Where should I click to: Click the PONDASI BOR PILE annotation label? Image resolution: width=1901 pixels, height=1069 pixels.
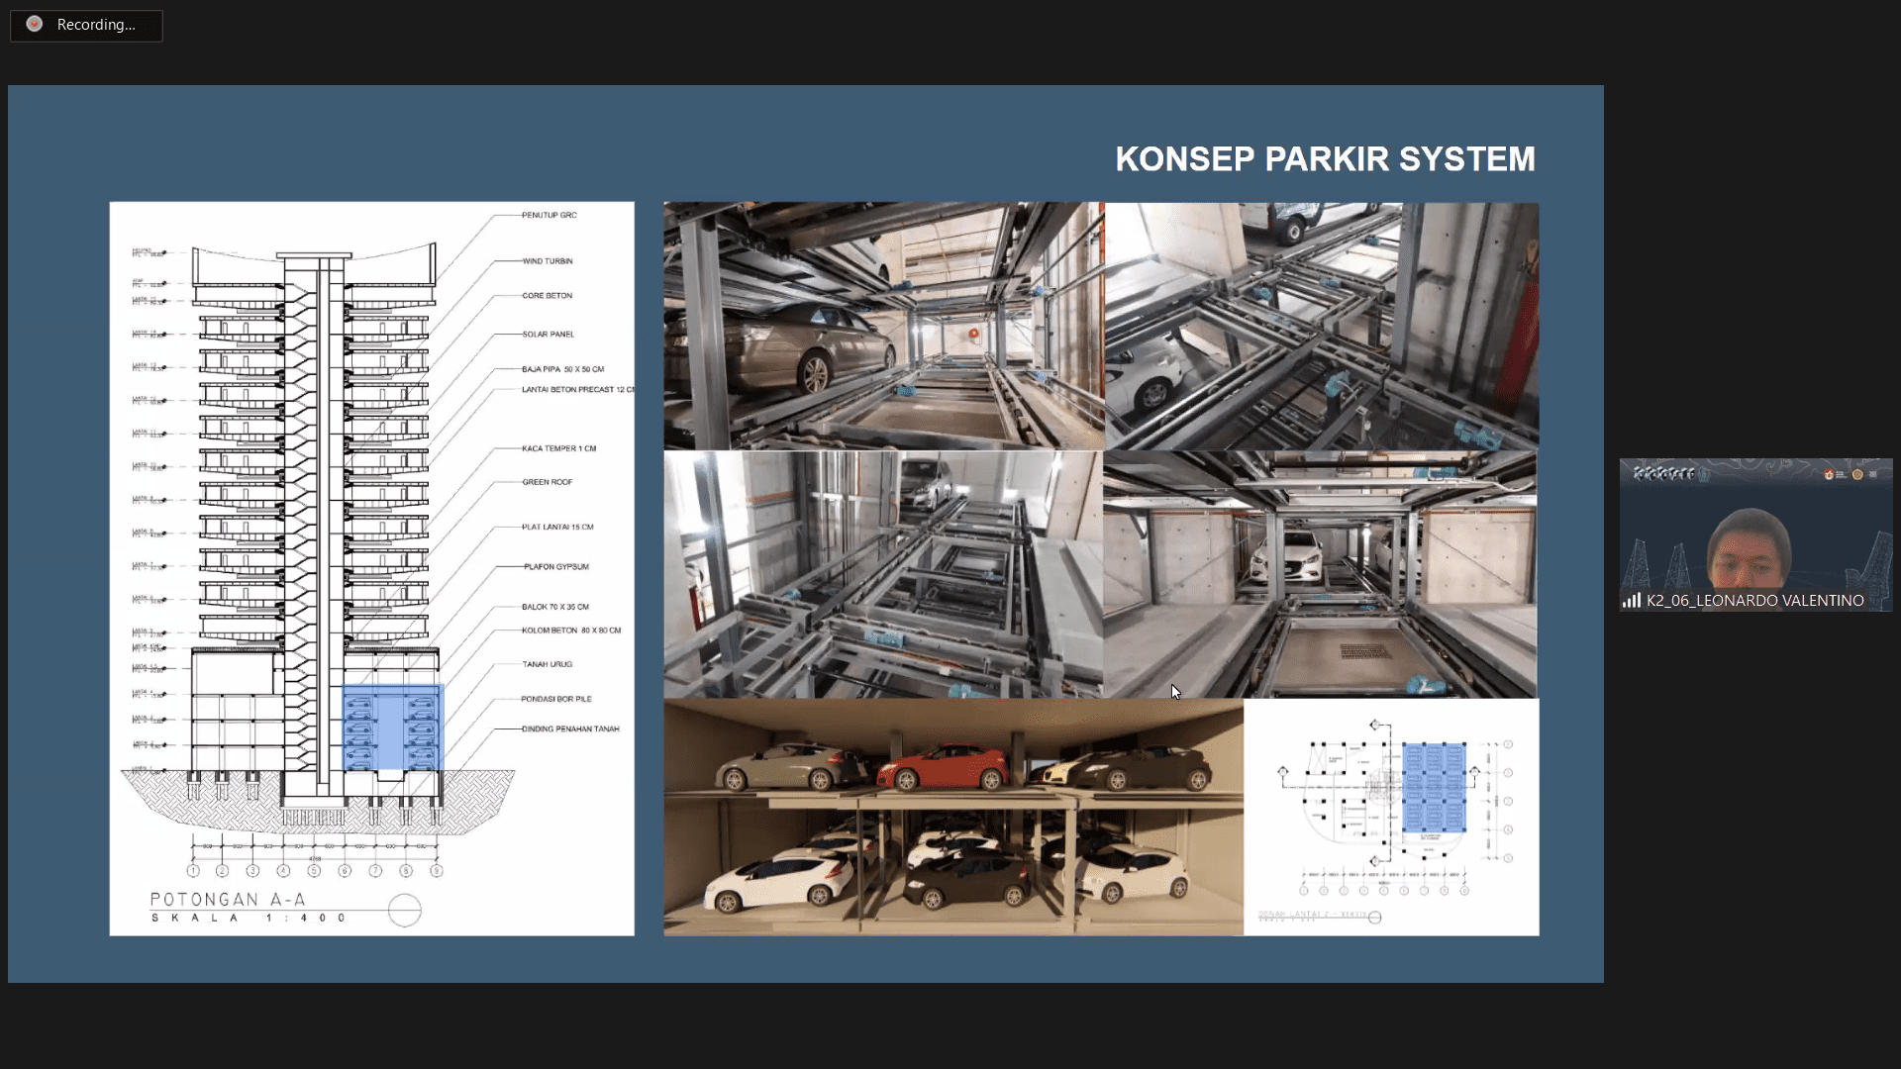pos(556,699)
